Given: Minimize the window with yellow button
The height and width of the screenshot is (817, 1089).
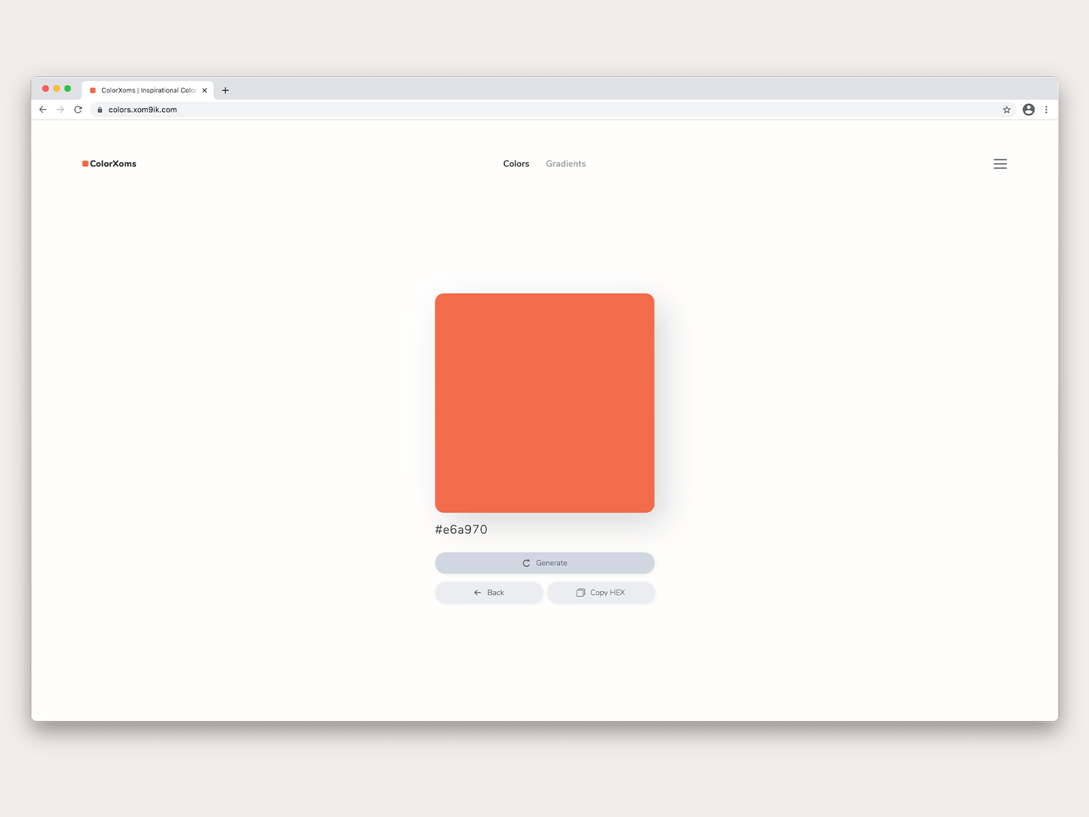Looking at the screenshot, I should tap(56, 89).
